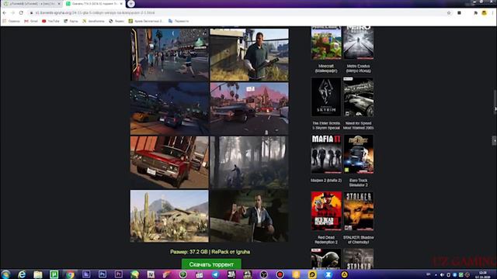Click the green Скачать торрент button
Screen dimensions: 497x279
tap(211, 264)
